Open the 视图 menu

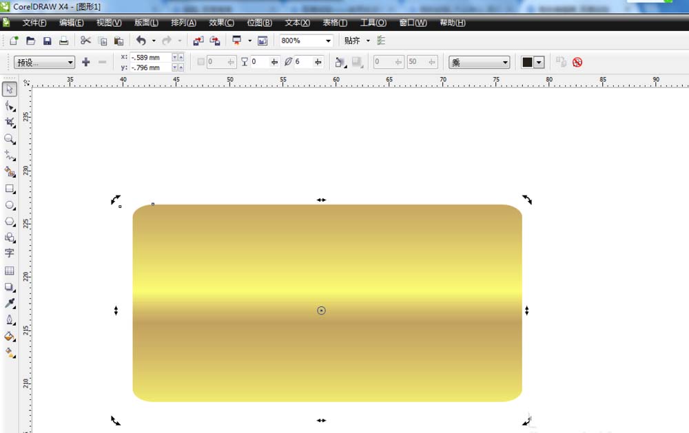point(109,23)
